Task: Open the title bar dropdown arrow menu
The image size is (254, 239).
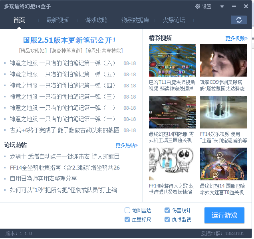Action: 222,6
